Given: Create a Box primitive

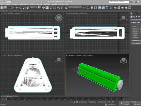Looking at the screenshot, I should pos(135,27).
